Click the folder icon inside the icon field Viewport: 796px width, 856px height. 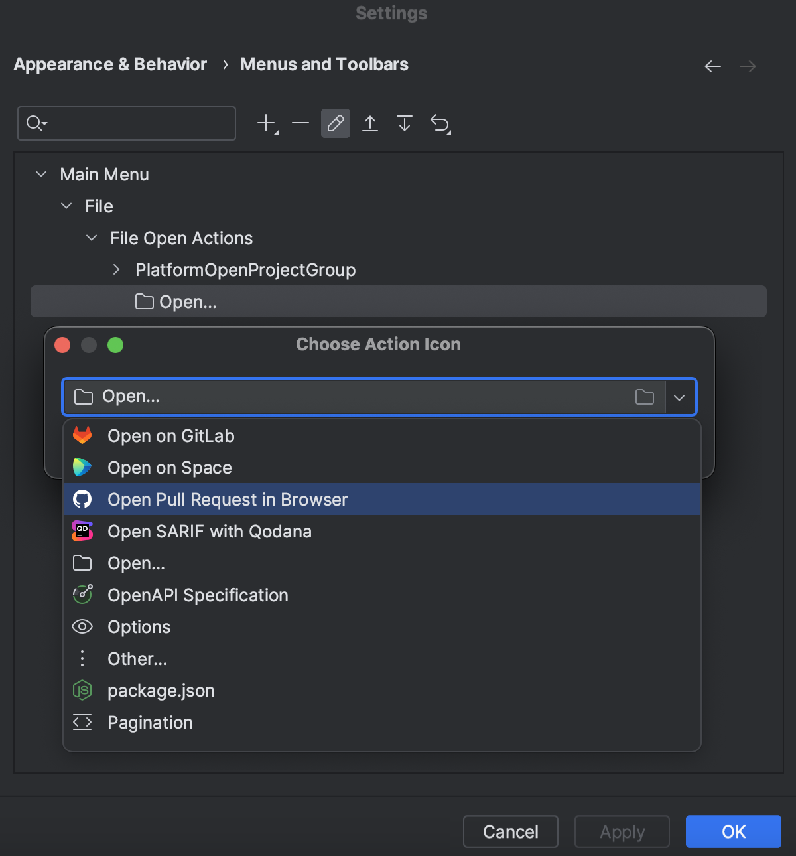(644, 396)
